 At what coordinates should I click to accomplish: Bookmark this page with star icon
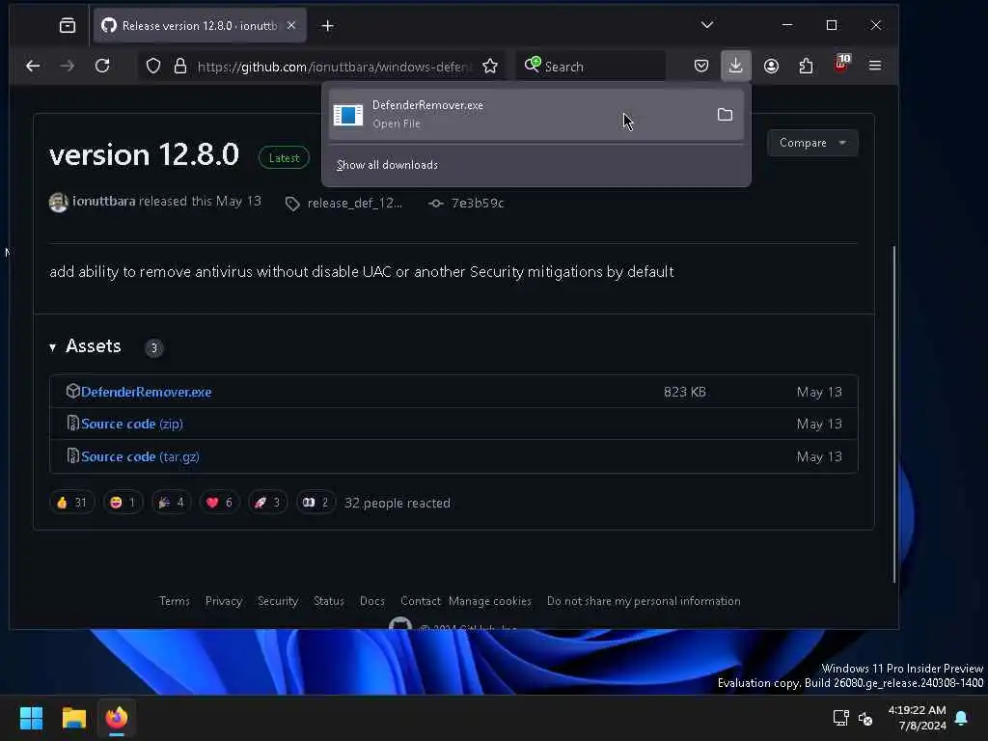[490, 67]
